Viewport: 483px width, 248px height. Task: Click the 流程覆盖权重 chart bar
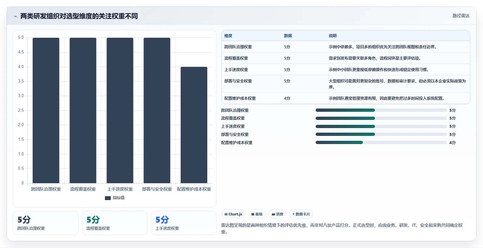pos(83,110)
